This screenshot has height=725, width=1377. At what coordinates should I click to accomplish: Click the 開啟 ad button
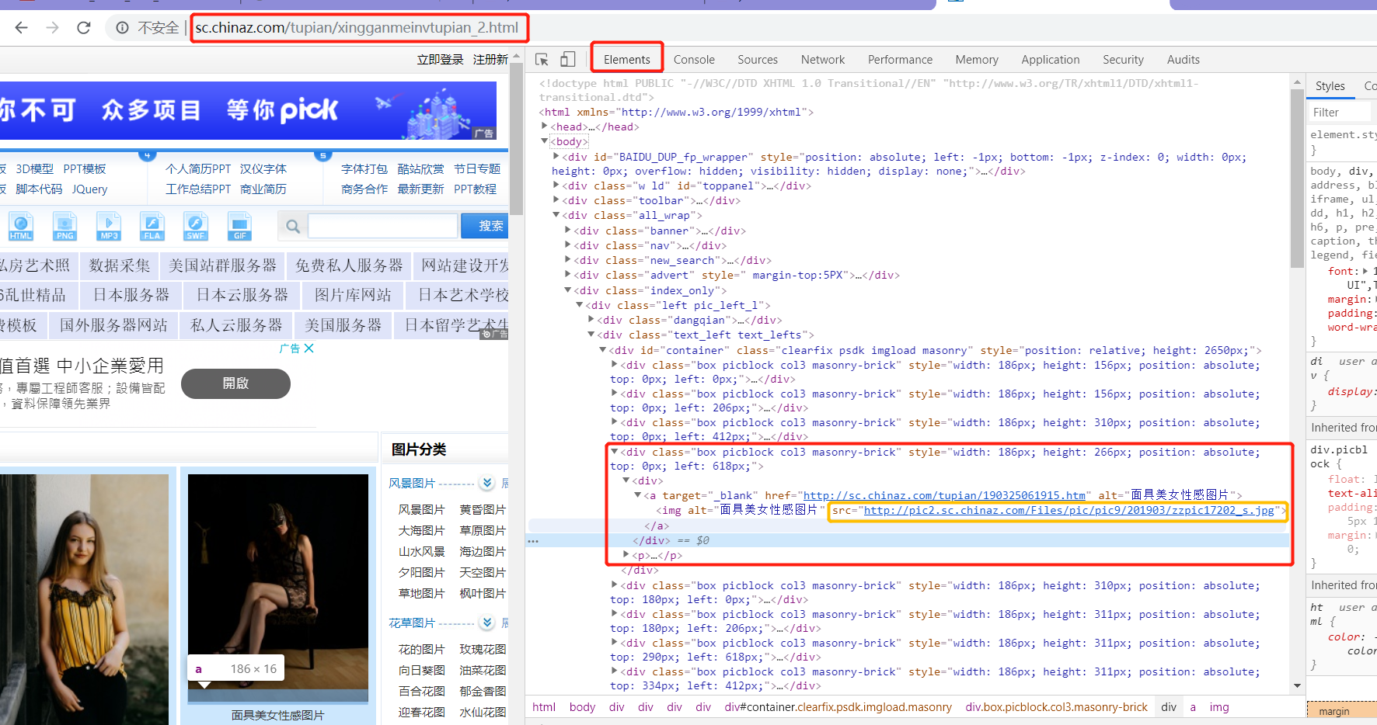tap(235, 383)
